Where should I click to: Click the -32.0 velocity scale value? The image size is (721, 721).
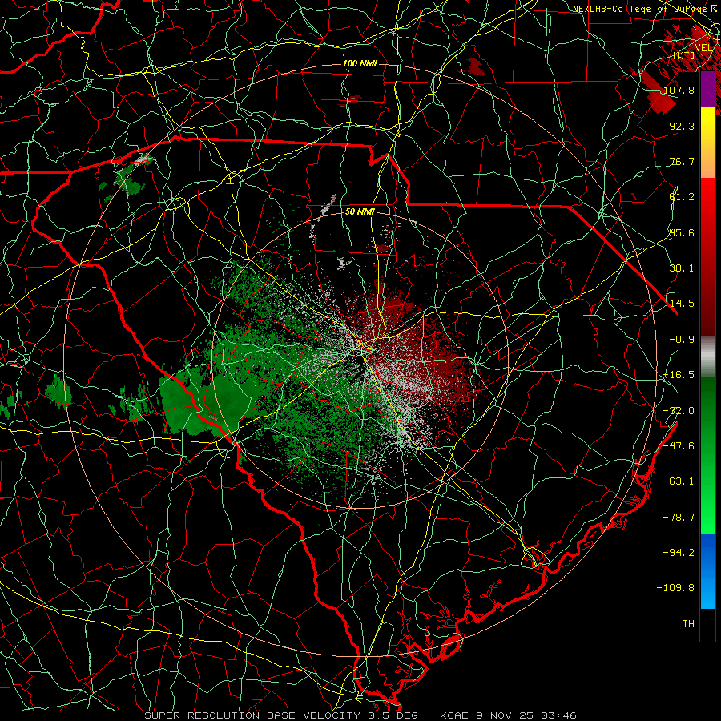point(679,411)
